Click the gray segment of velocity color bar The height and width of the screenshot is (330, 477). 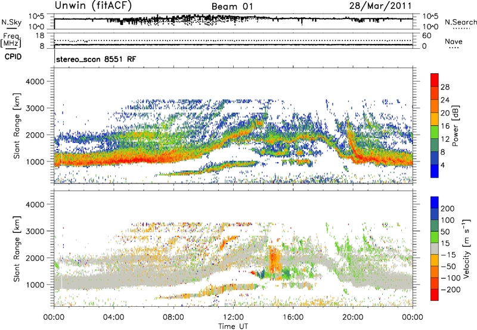pos(435,248)
